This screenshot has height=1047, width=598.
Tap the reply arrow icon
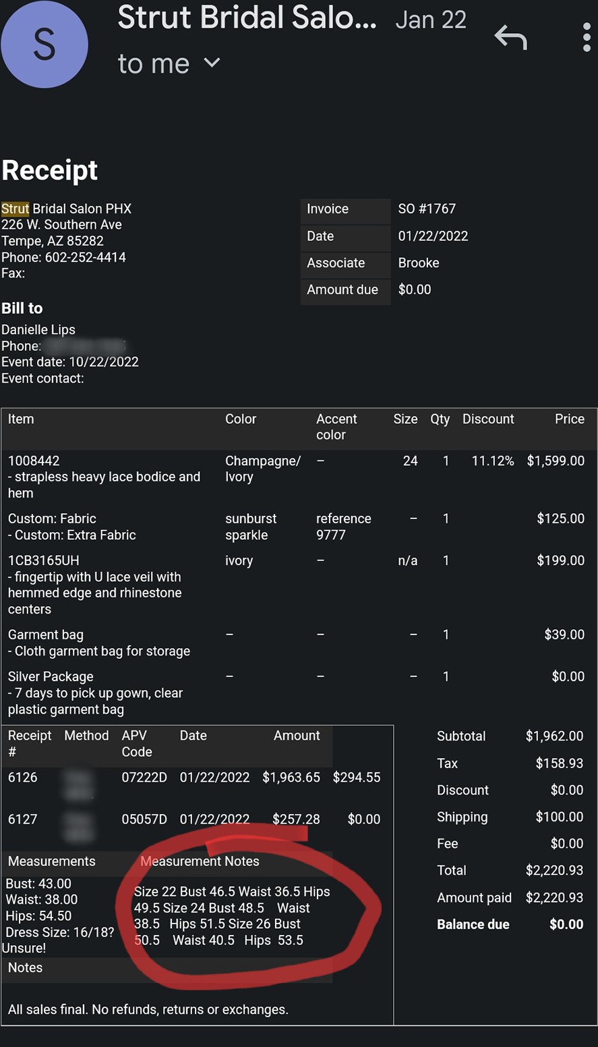[510, 37]
